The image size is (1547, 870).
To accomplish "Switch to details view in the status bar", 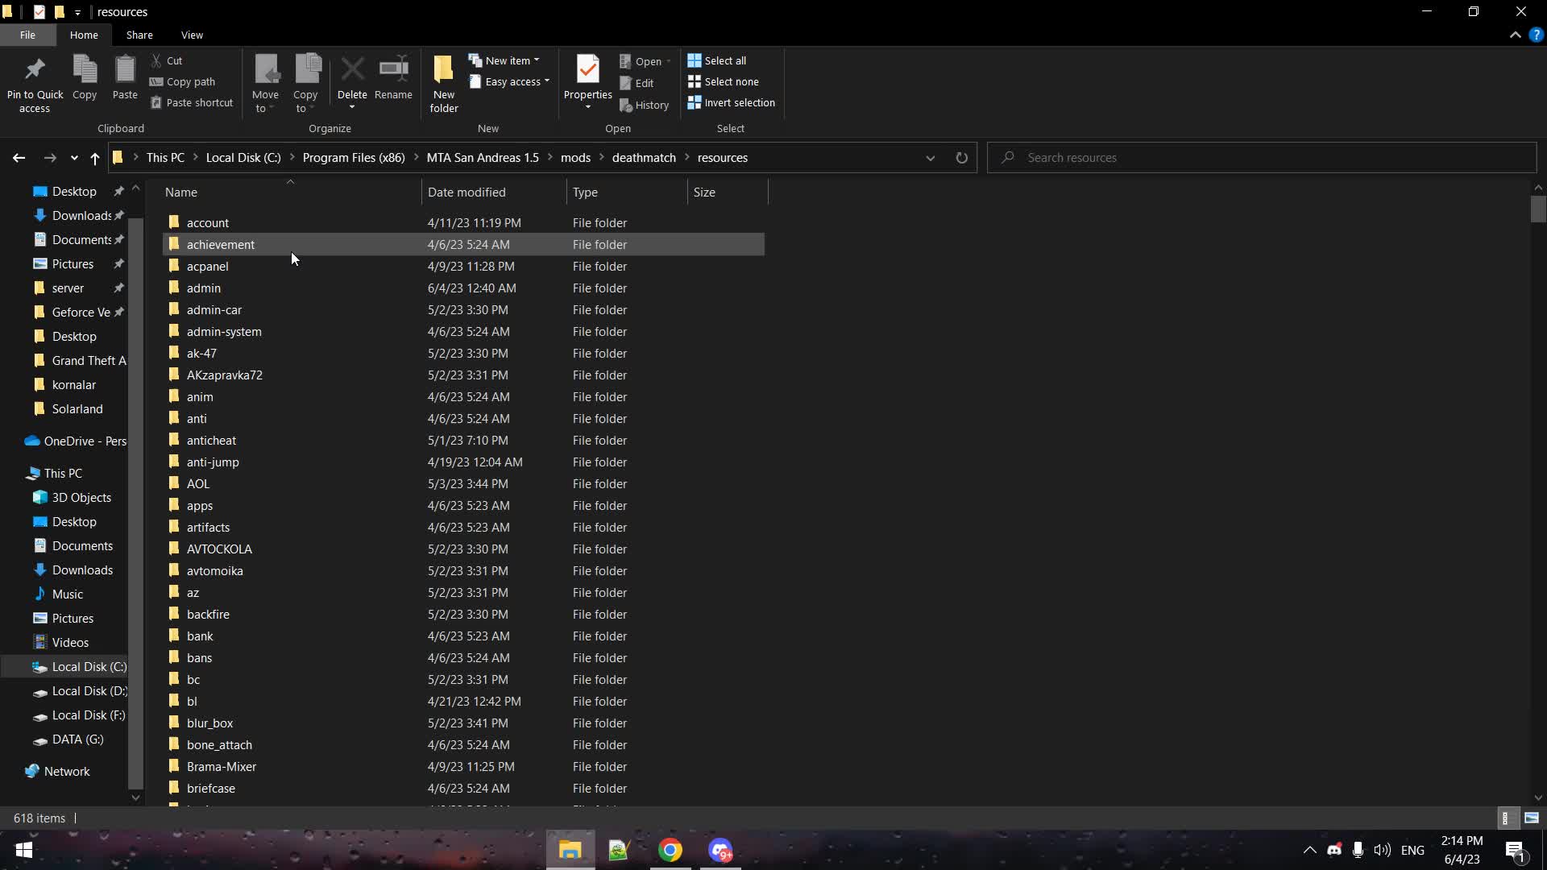I will pos(1505,818).
